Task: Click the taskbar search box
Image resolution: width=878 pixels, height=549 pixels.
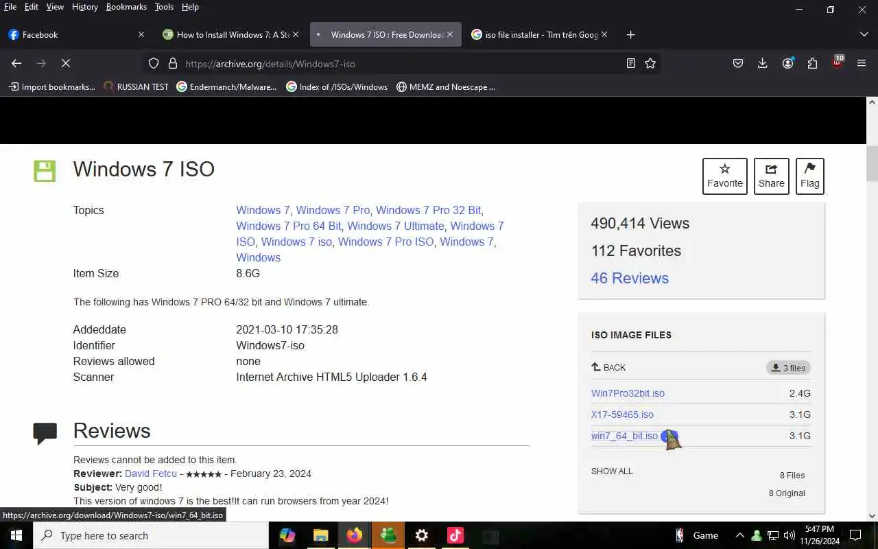Action: (151, 535)
